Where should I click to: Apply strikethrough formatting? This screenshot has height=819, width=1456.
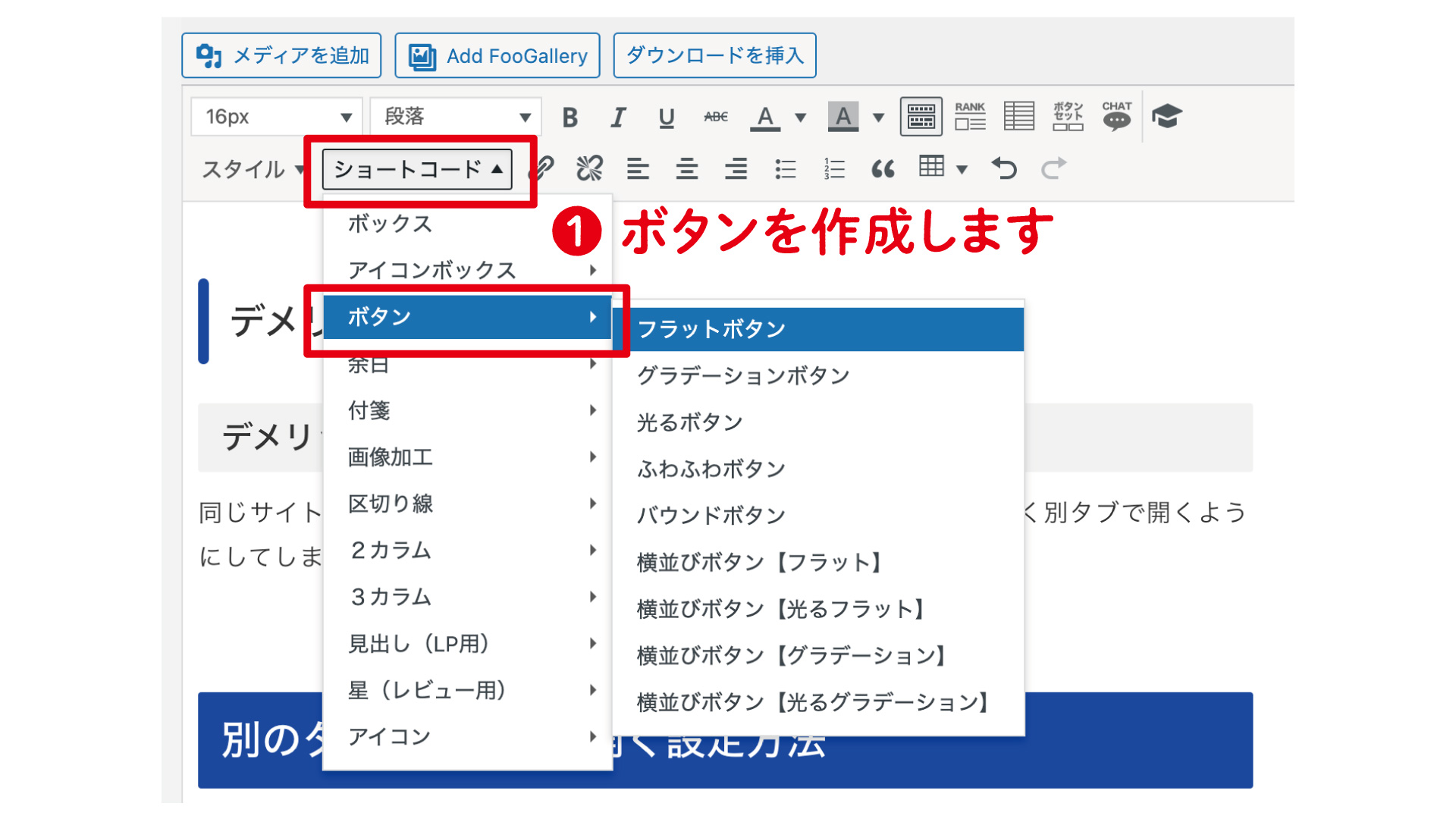[x=715, y=118]
